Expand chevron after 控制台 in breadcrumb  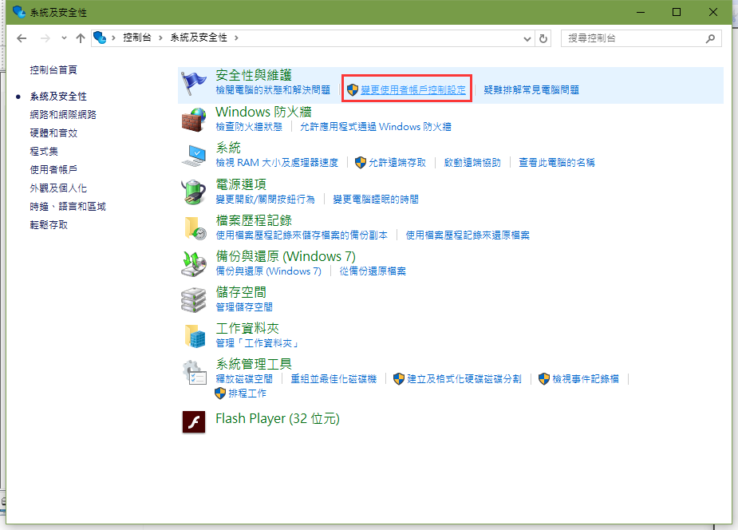[160, 38]
